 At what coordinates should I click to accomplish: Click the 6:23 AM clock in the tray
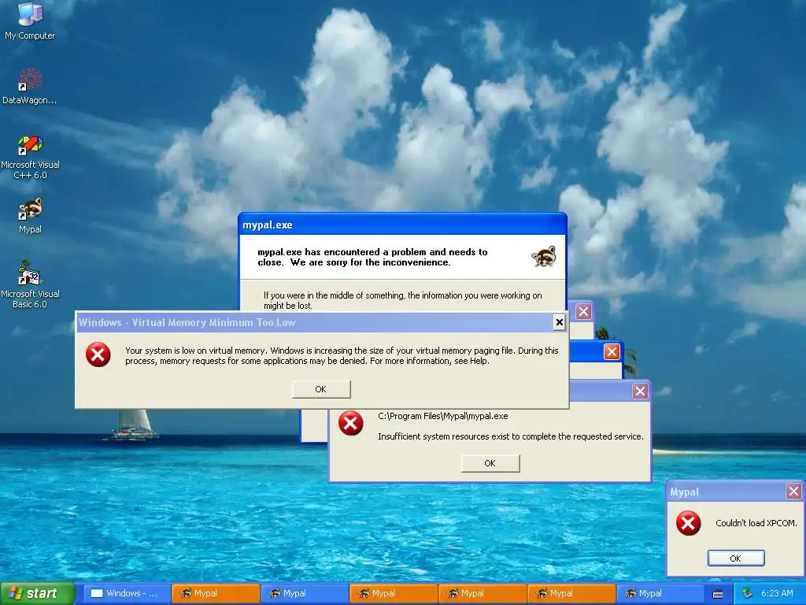[777, 594]
